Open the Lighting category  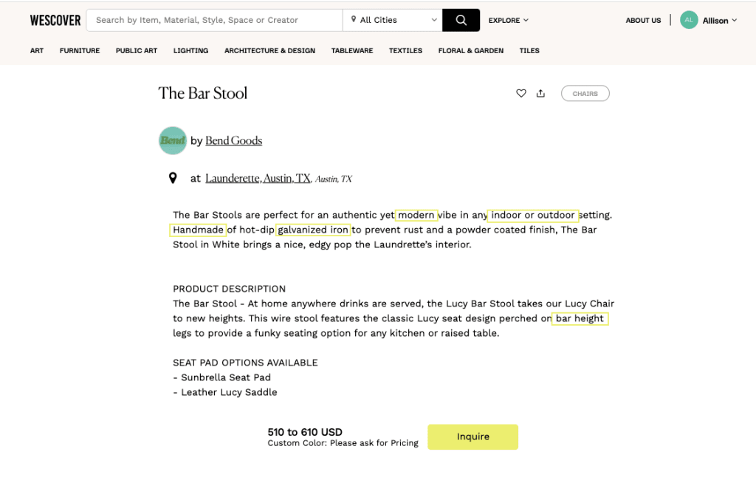(x=190, y=51)
